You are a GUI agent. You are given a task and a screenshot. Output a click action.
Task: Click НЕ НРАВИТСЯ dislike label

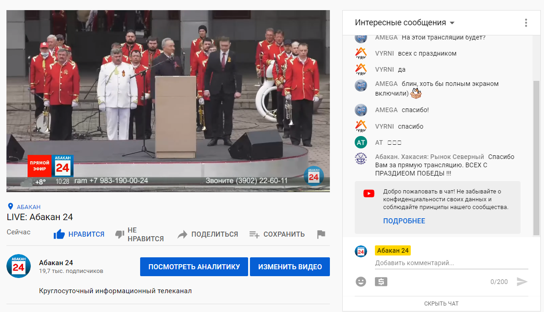pyautogui.click(x=145, y=235)
